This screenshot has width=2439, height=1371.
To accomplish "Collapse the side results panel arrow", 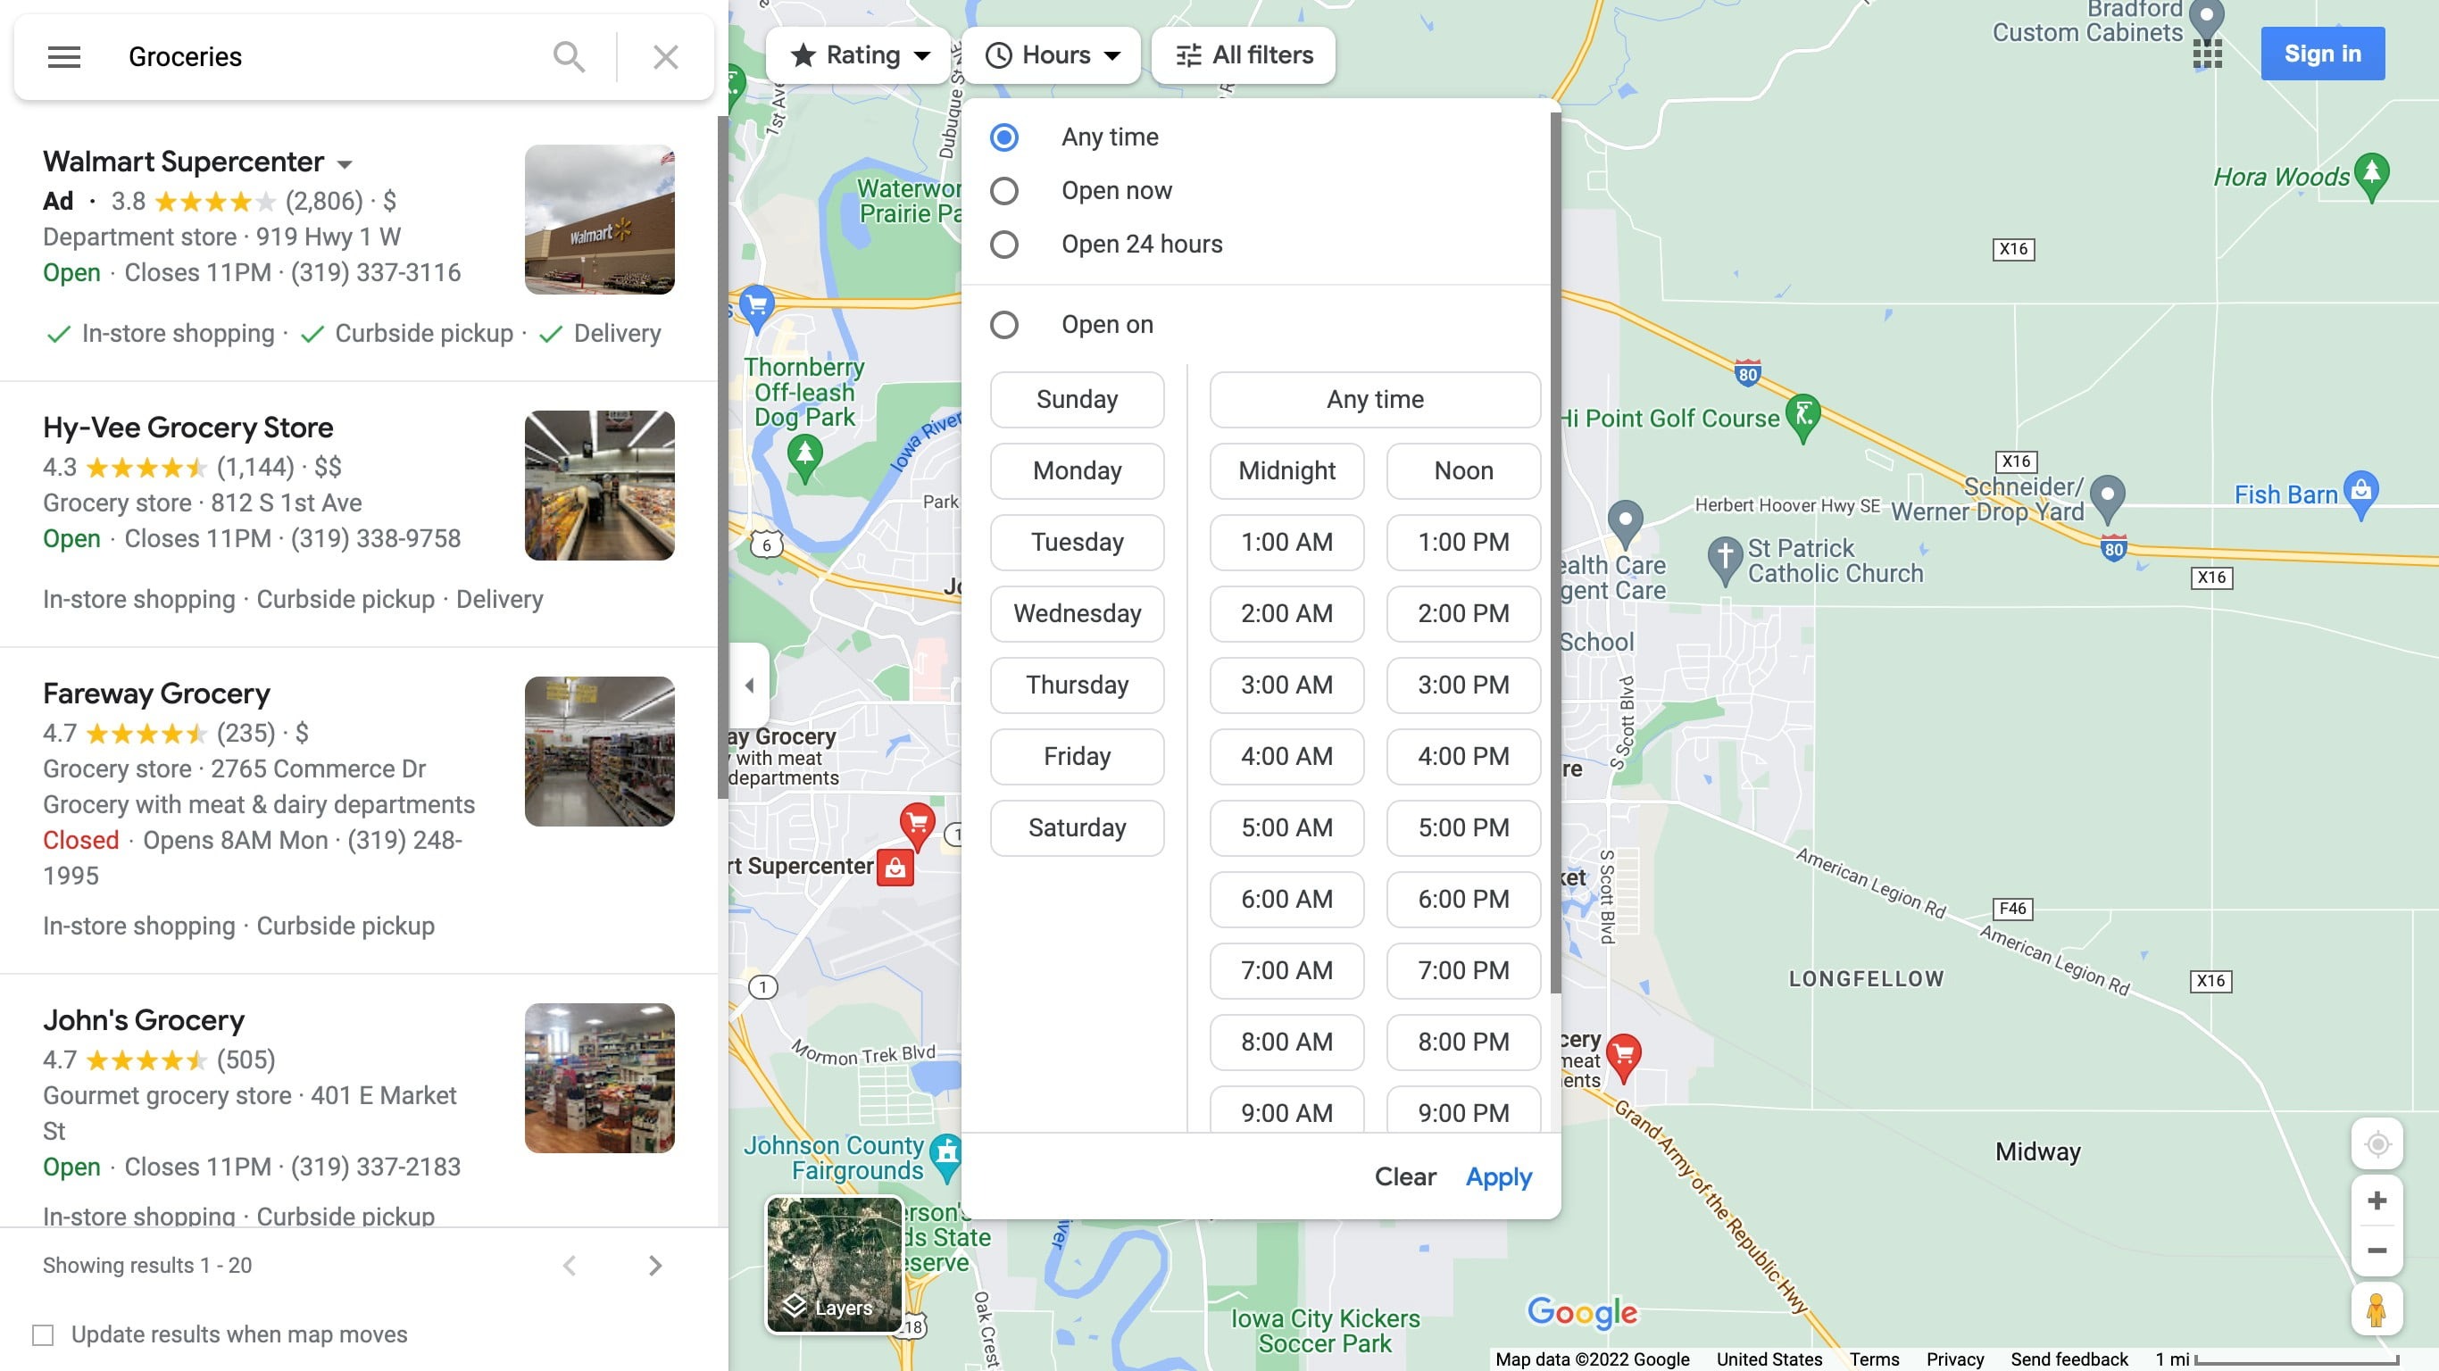I will [749, 685].
